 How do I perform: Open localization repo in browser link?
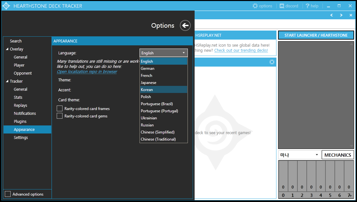[87, 72]
